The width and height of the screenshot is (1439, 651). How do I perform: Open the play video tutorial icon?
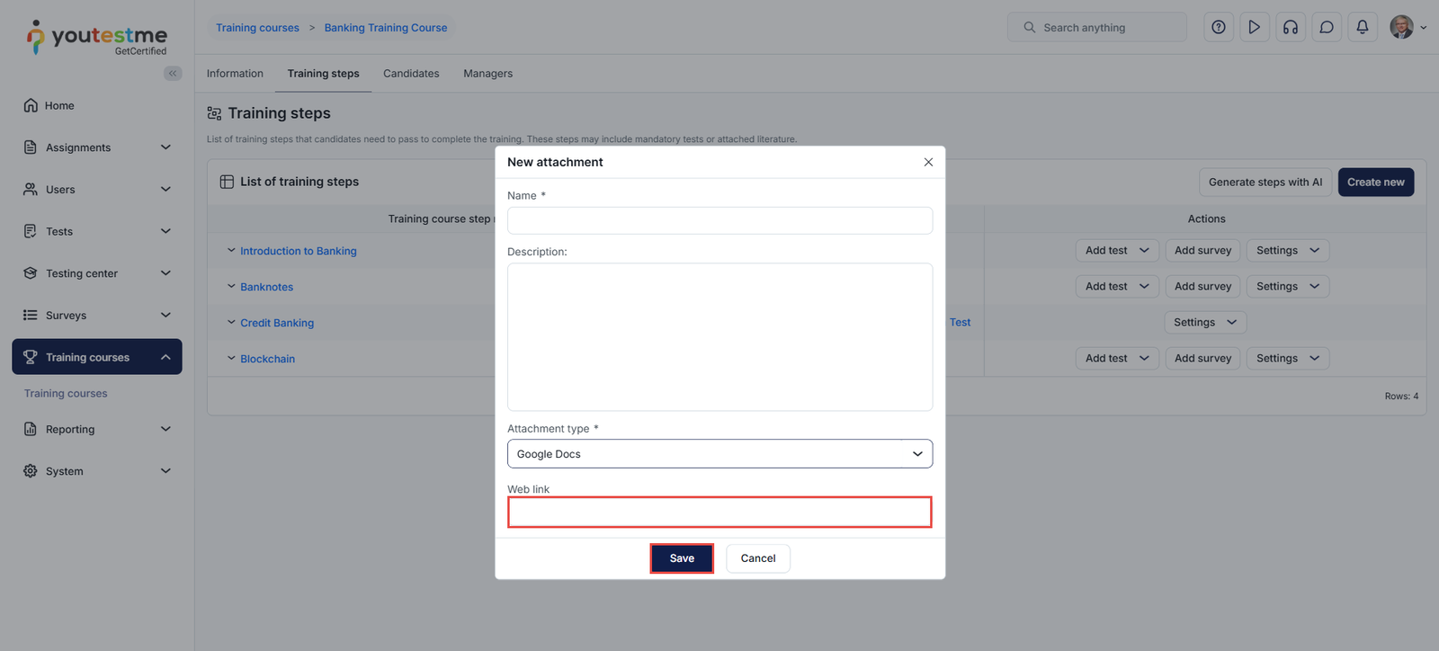click(x=1254, y=28)
